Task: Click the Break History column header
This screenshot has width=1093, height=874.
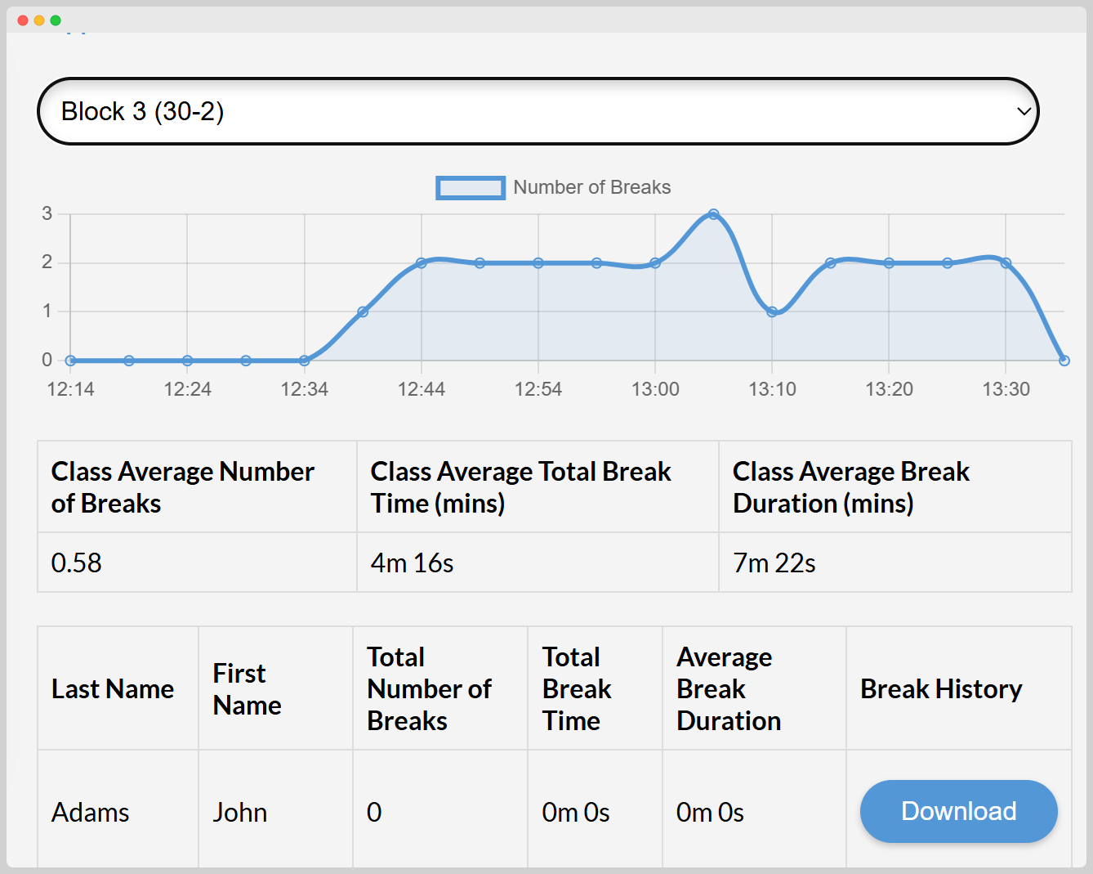Action: pos(940,688)
